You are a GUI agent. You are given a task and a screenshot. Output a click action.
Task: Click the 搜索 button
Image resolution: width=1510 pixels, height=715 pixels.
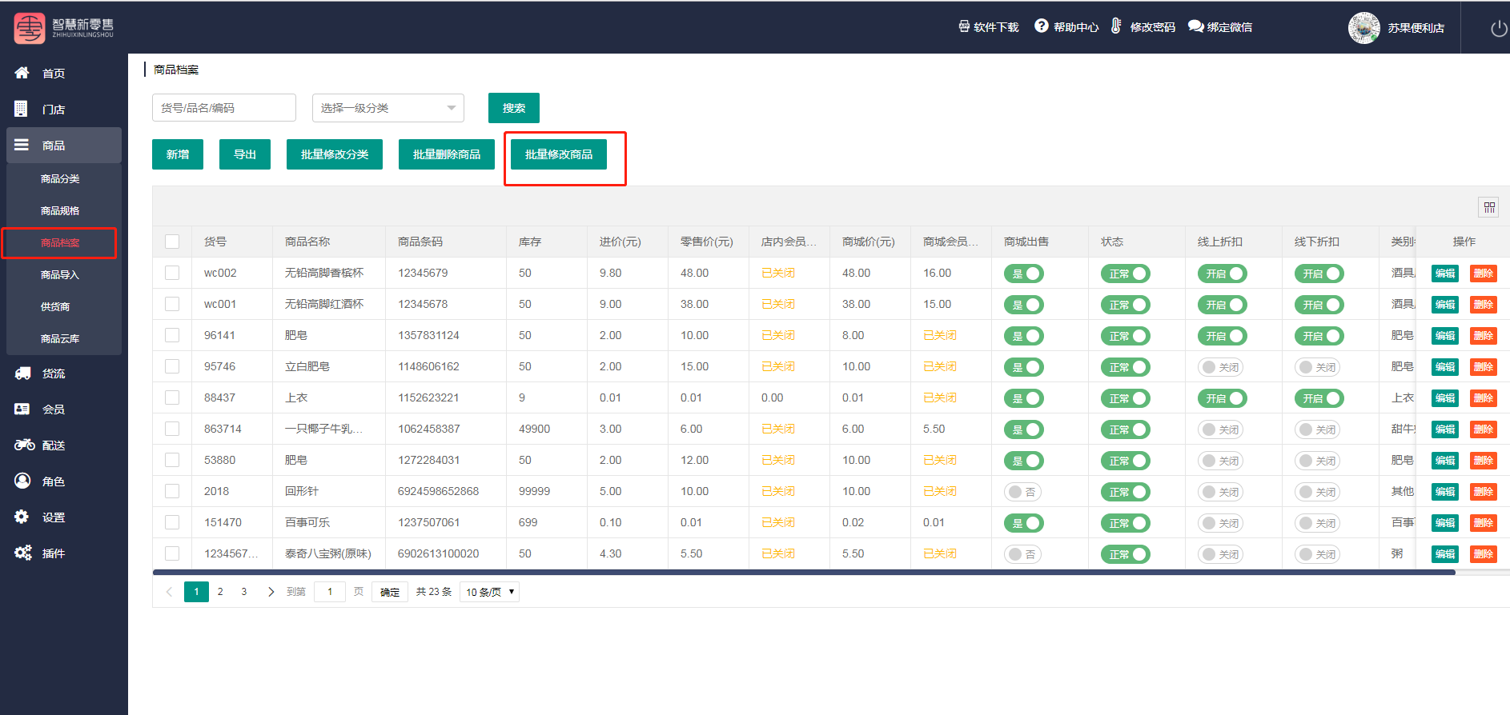click(x=514, y=108)
